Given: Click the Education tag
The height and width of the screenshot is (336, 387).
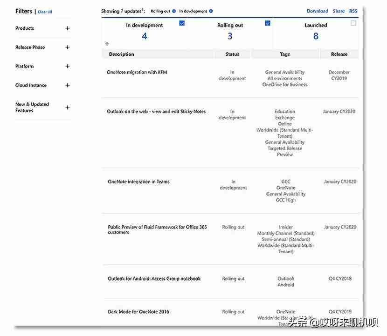Looking at the screenshot, I should 285,111.
